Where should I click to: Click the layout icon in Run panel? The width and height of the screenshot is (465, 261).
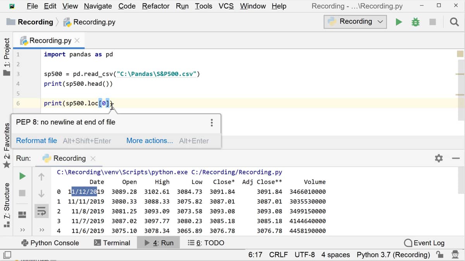point(22,214)
